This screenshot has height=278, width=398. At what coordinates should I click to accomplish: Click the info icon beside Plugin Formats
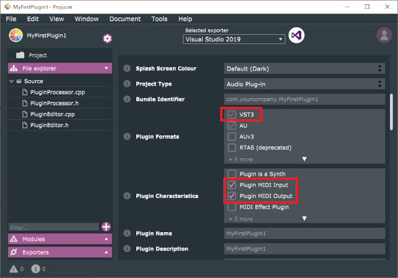point(127,137)
